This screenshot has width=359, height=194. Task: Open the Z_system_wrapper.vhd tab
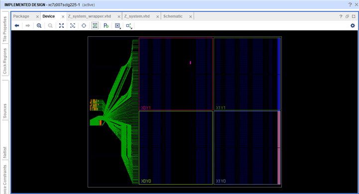pyautogui.click(x=90, y=16)
